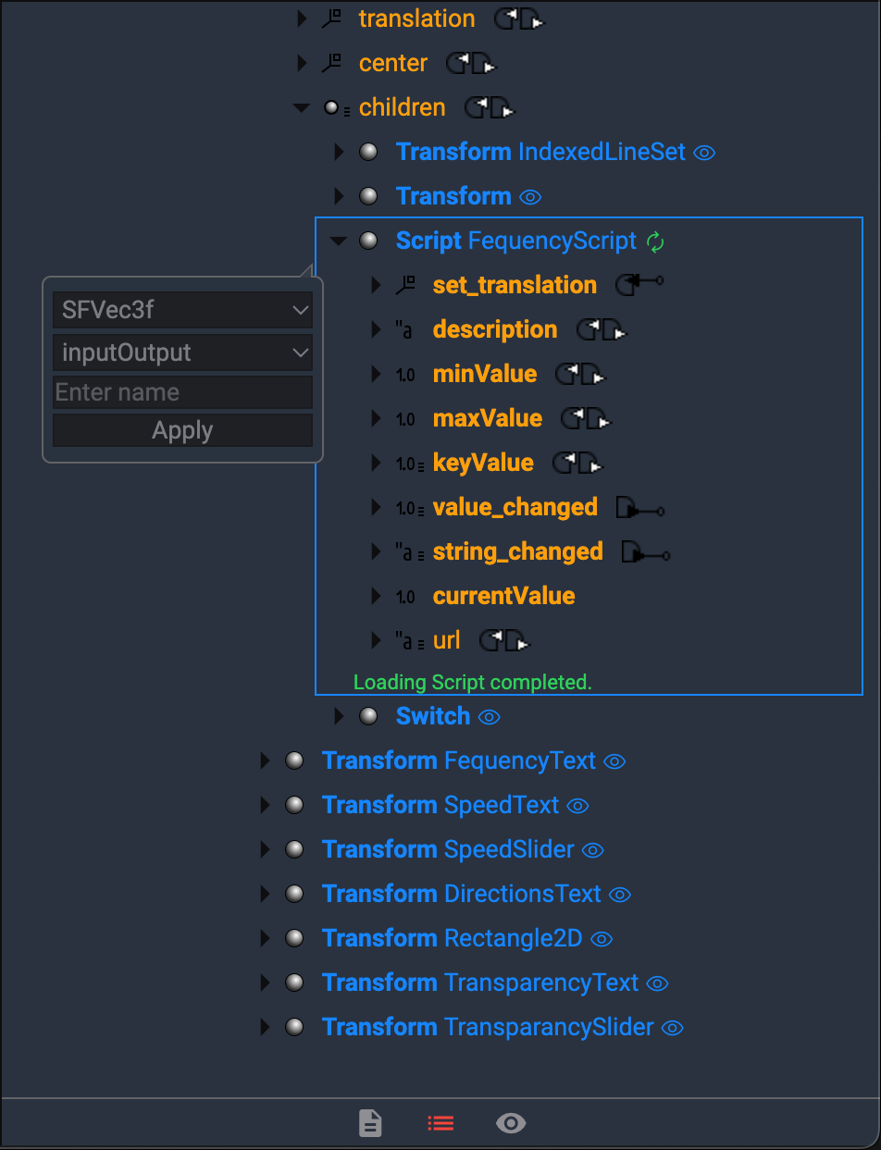Click the output route icon beside value_changed

click(x=640, y=508)
